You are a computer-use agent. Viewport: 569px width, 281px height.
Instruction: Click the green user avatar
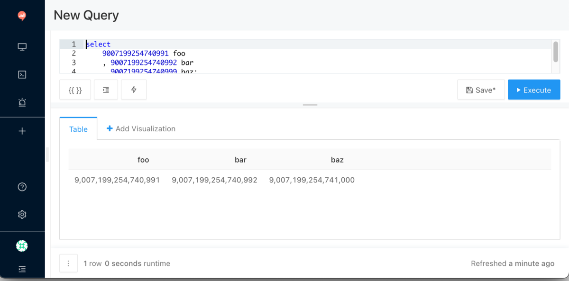point(22,245)
